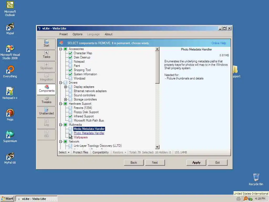Viewport: 269px width, 202px height.
Task: Open the Notepad++ desktop shortcut
Action: click(x=10, y=93)
